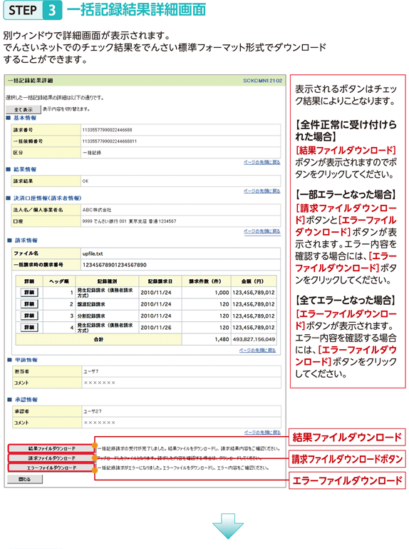Viewport: 409px width, 549px height.
Task: Click the 請求ファイルダウンロード button
Action: 51,458
